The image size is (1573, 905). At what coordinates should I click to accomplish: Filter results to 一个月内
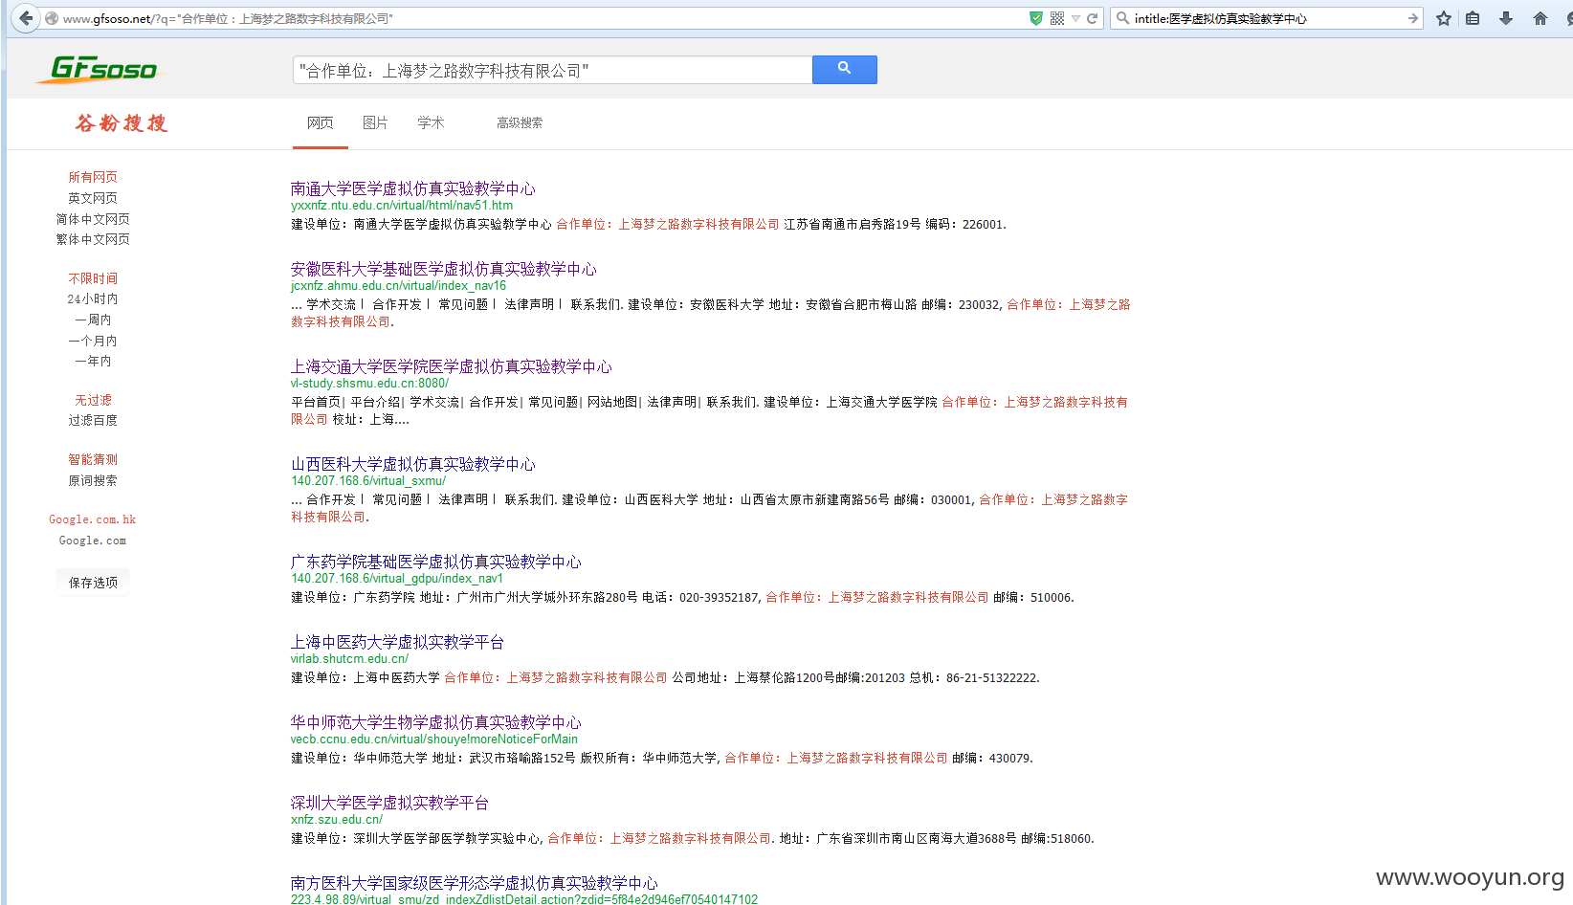[x=93, y=341]
